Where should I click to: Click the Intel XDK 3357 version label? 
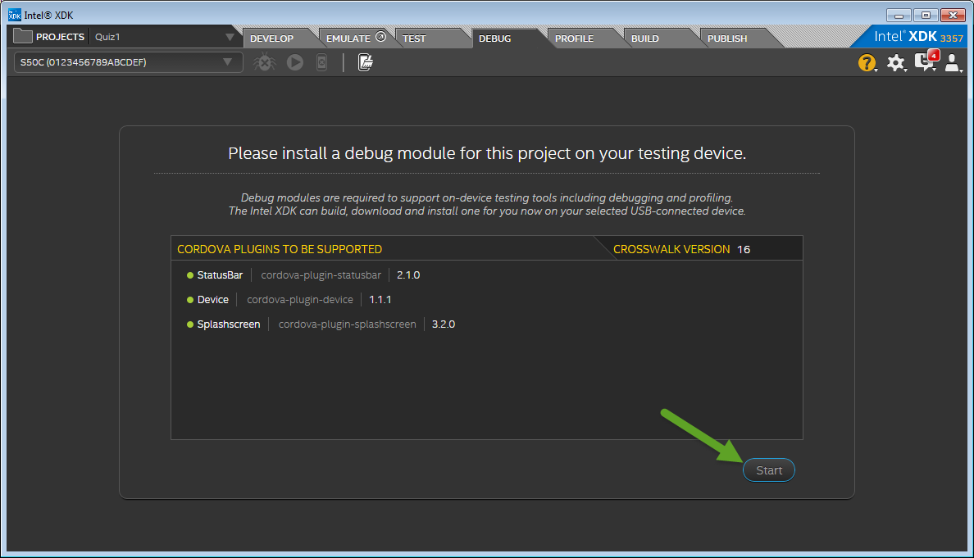click(x=919, y=37)
